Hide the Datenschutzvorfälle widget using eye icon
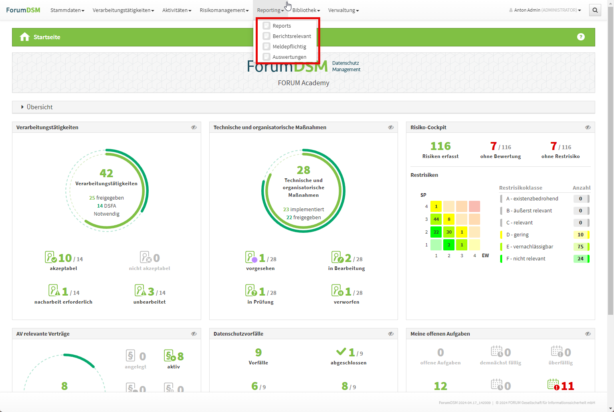The width and height of the screenshot is (614, 412). click(x=391, y=334)
